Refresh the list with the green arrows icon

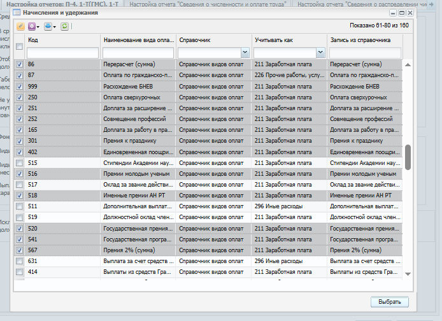coord(64,26)
